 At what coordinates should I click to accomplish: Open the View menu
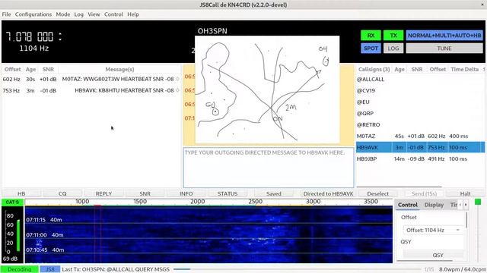[x=94, y=14]
